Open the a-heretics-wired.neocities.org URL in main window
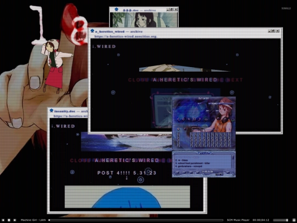This screenshot has height=223, width=297. tap(126, 36)
